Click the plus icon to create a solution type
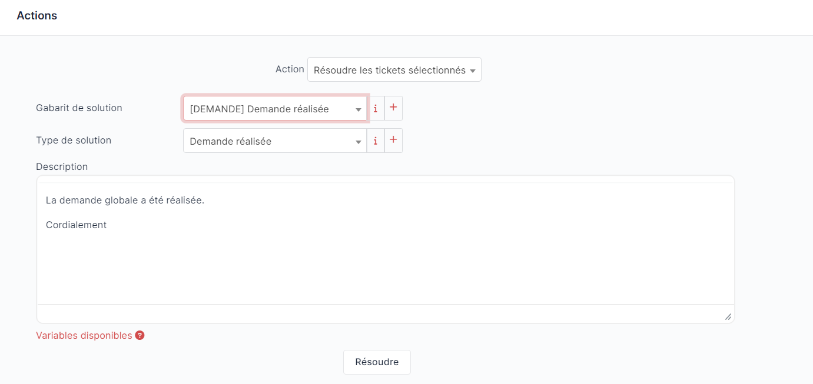Image resolution: width=813 pixels, height=384 pixels. pyautogui.click(x=393, y=141)
